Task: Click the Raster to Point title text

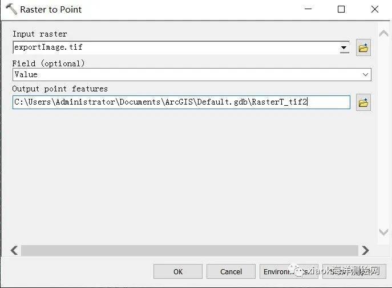Action: [x=51, y=10]
